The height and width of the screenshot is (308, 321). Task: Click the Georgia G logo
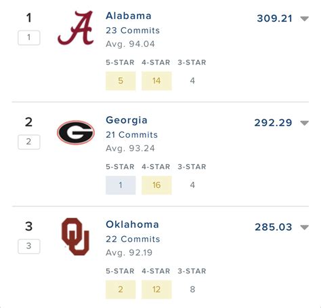click(76, 132)
